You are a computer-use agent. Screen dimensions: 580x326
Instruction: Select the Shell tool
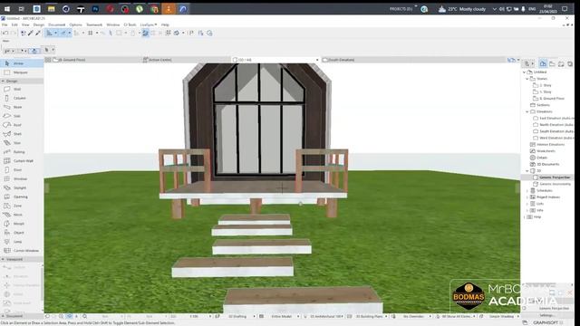pos(22,134)
